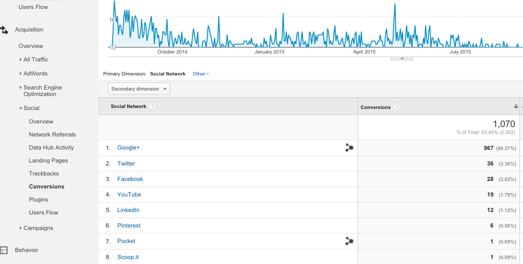Click Pinterest conversions value 6
Screen dimensions: 523x264
coord(492,225)
